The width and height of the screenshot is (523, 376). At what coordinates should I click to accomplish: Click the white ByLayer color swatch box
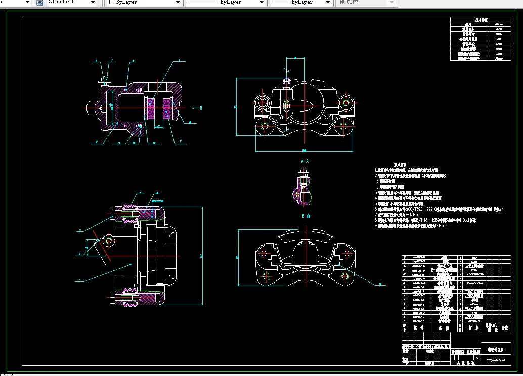(112, 2)
